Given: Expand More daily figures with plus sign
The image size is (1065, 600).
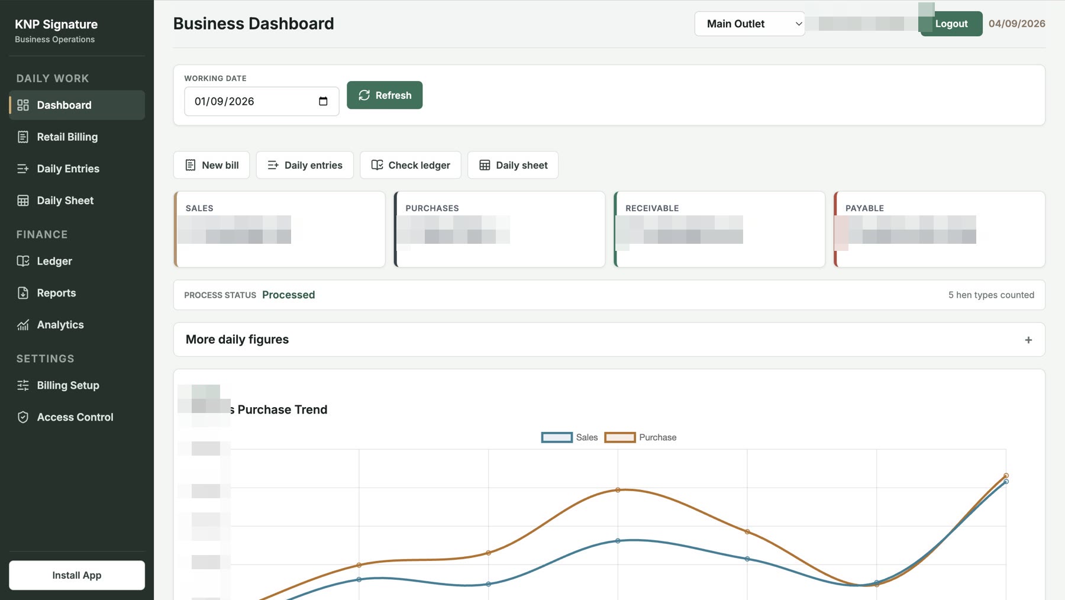Looking at the screenshot, I should 1028,340.
